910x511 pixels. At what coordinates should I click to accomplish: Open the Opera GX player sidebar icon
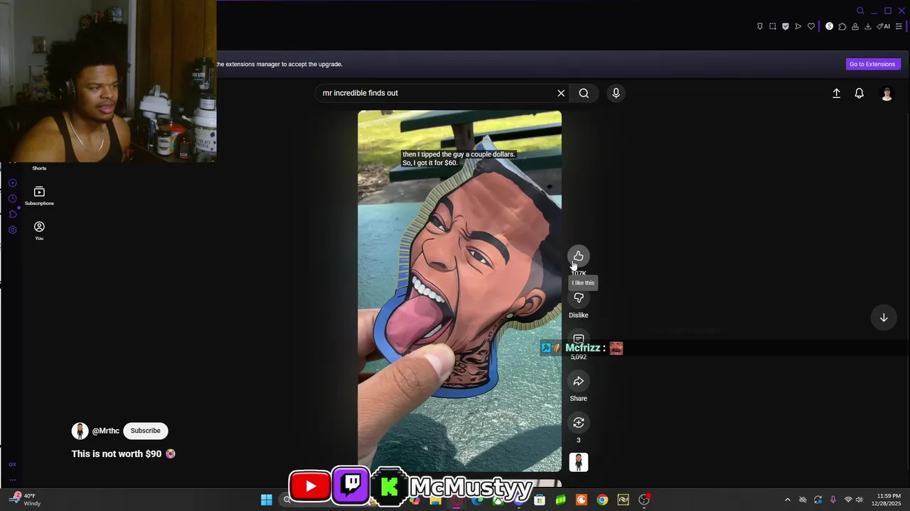point(12,183)
